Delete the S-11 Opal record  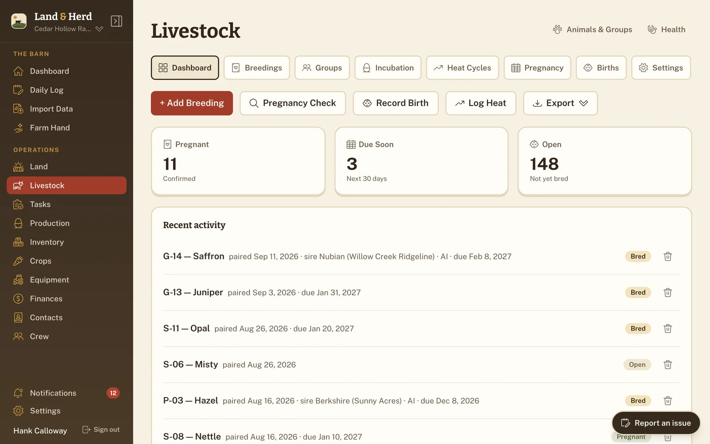(x=668, y=329)
